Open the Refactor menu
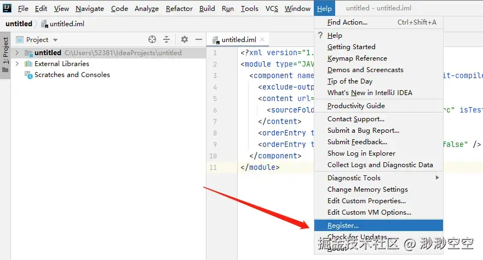Screen dimensions: 483x260 point(179,9)
